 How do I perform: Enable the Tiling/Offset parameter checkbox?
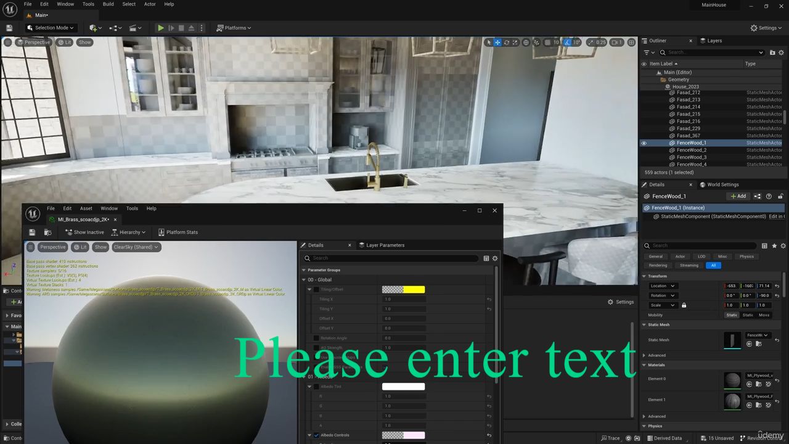317,289
